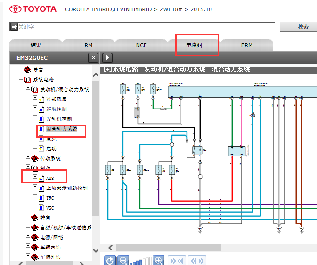Click the second double-arrow navigation button
Screen dimensions: 317x265
(x=197, y=261)
